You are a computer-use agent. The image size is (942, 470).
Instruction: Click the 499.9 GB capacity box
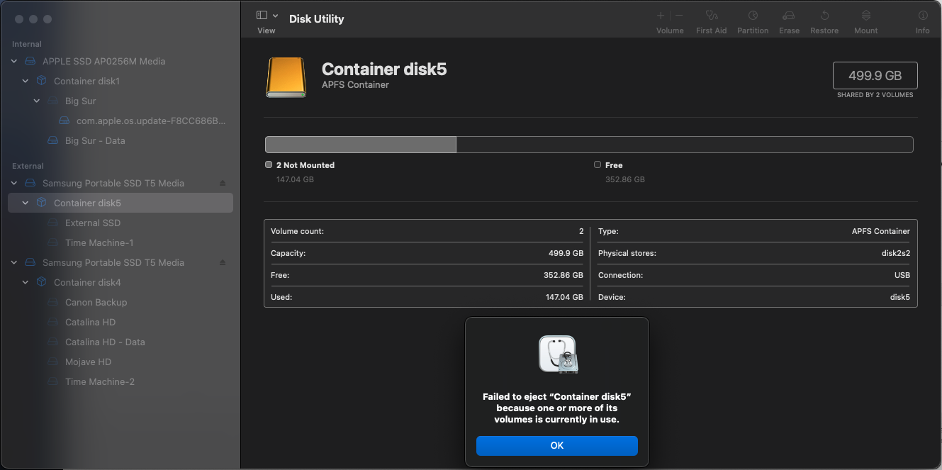875,75
